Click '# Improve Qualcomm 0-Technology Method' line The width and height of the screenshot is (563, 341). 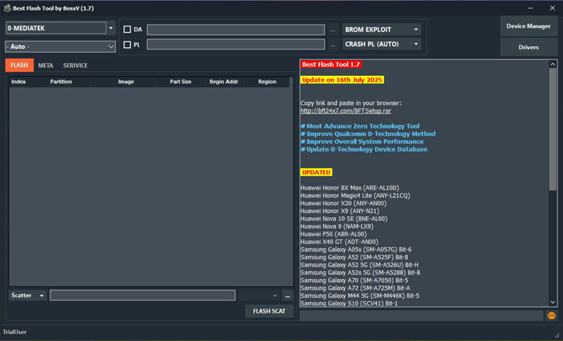[368, 134]
